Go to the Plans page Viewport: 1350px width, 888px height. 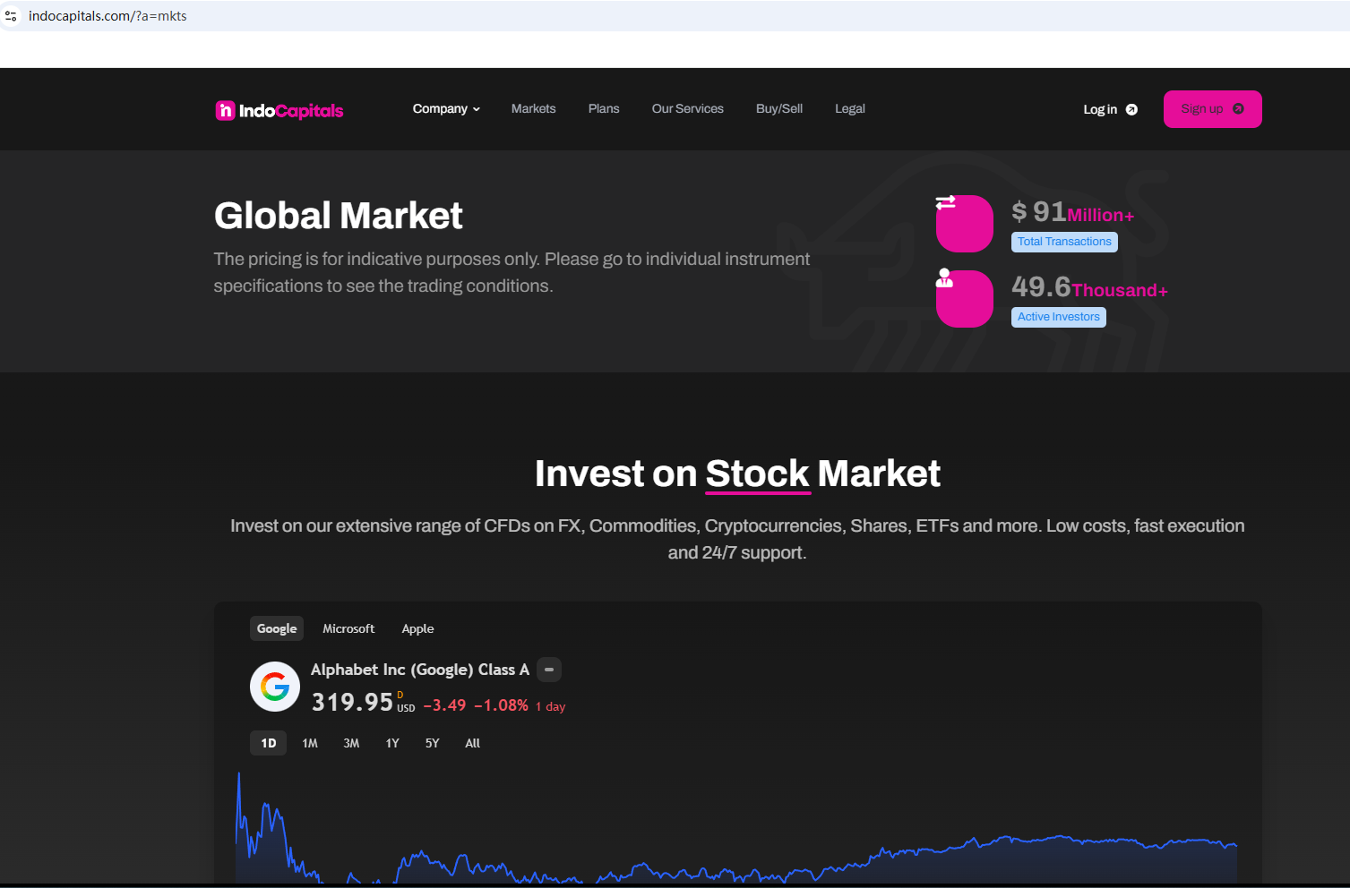604,109
